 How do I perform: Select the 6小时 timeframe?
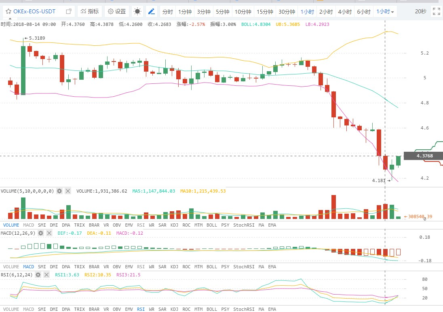[x=364, y=12]
